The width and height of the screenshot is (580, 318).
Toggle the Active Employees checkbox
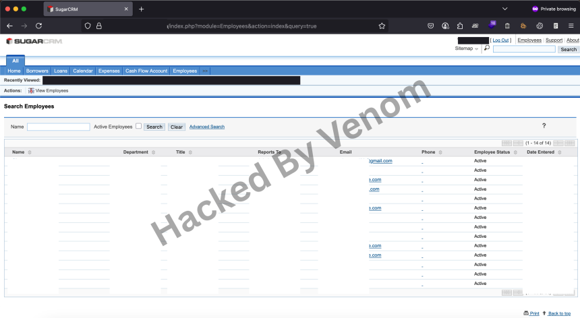(138, 126)
